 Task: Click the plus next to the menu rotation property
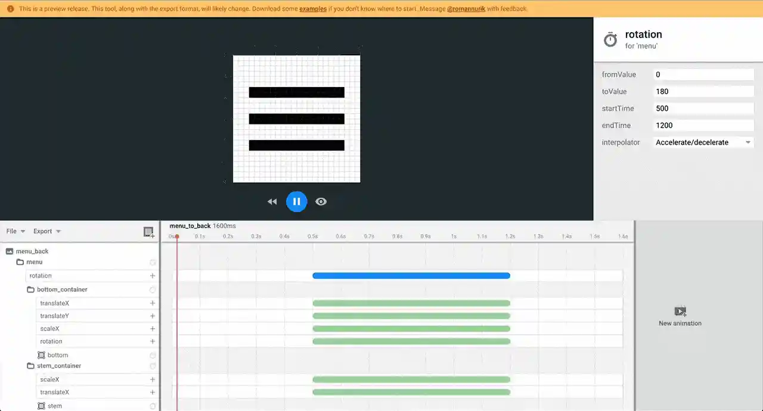click(153, 275)
